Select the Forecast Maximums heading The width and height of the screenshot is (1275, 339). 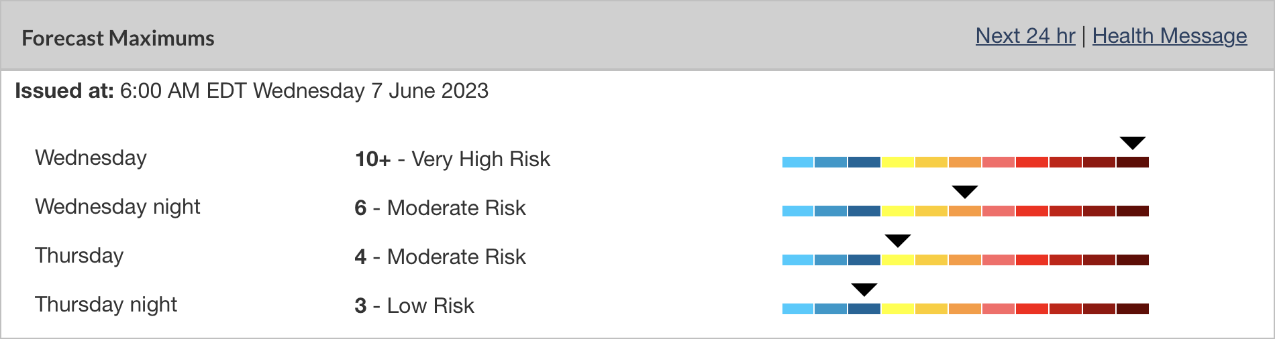pos(118,38)
